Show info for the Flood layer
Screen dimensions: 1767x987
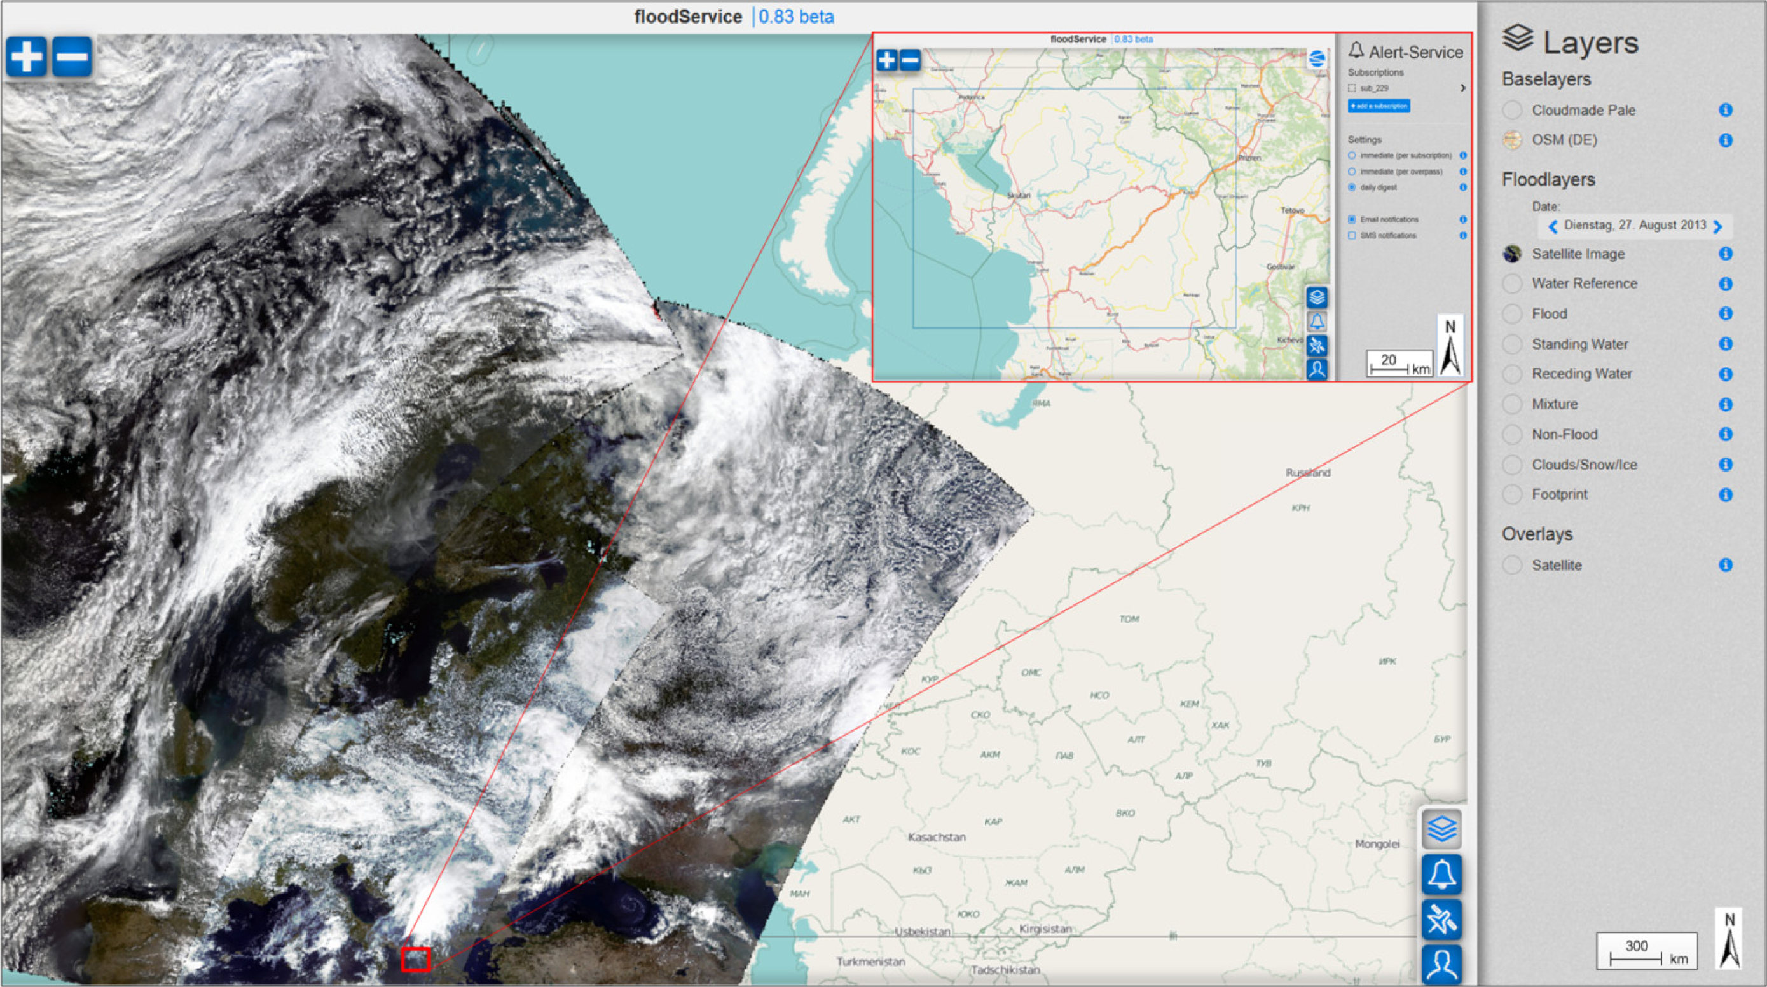1726,314
